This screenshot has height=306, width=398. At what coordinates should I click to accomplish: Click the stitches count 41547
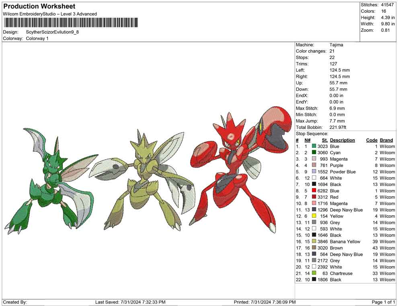(x=387, y=5)
